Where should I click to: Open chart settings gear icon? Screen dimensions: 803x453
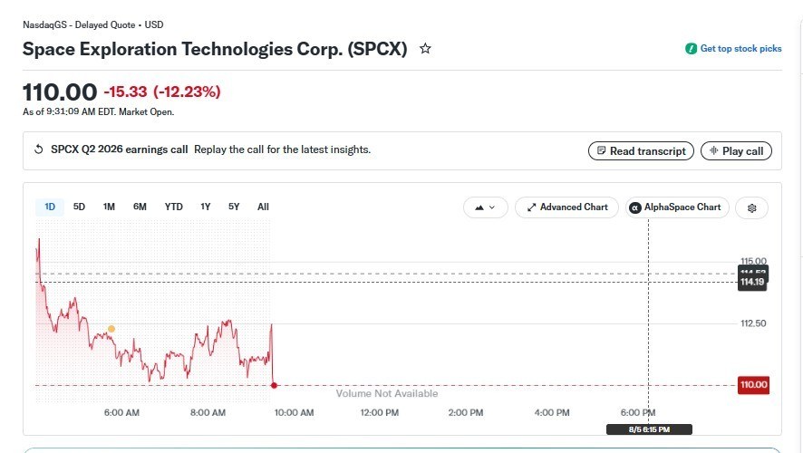pyautogui.click(x=751, y=207)
